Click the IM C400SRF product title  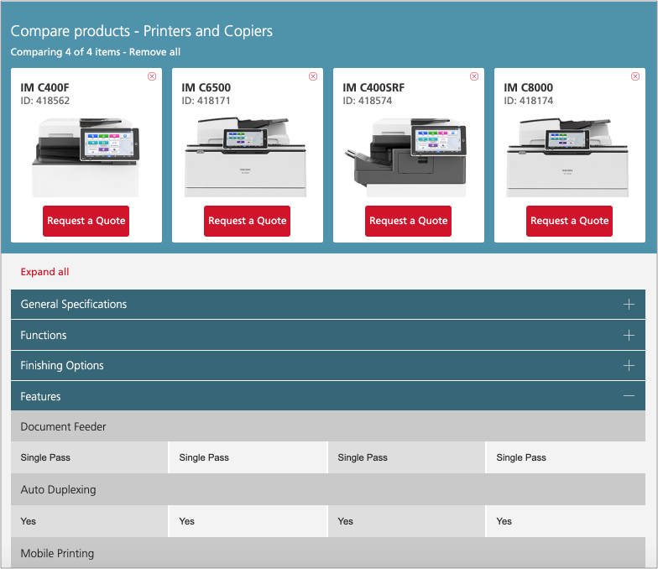point(373,87)
